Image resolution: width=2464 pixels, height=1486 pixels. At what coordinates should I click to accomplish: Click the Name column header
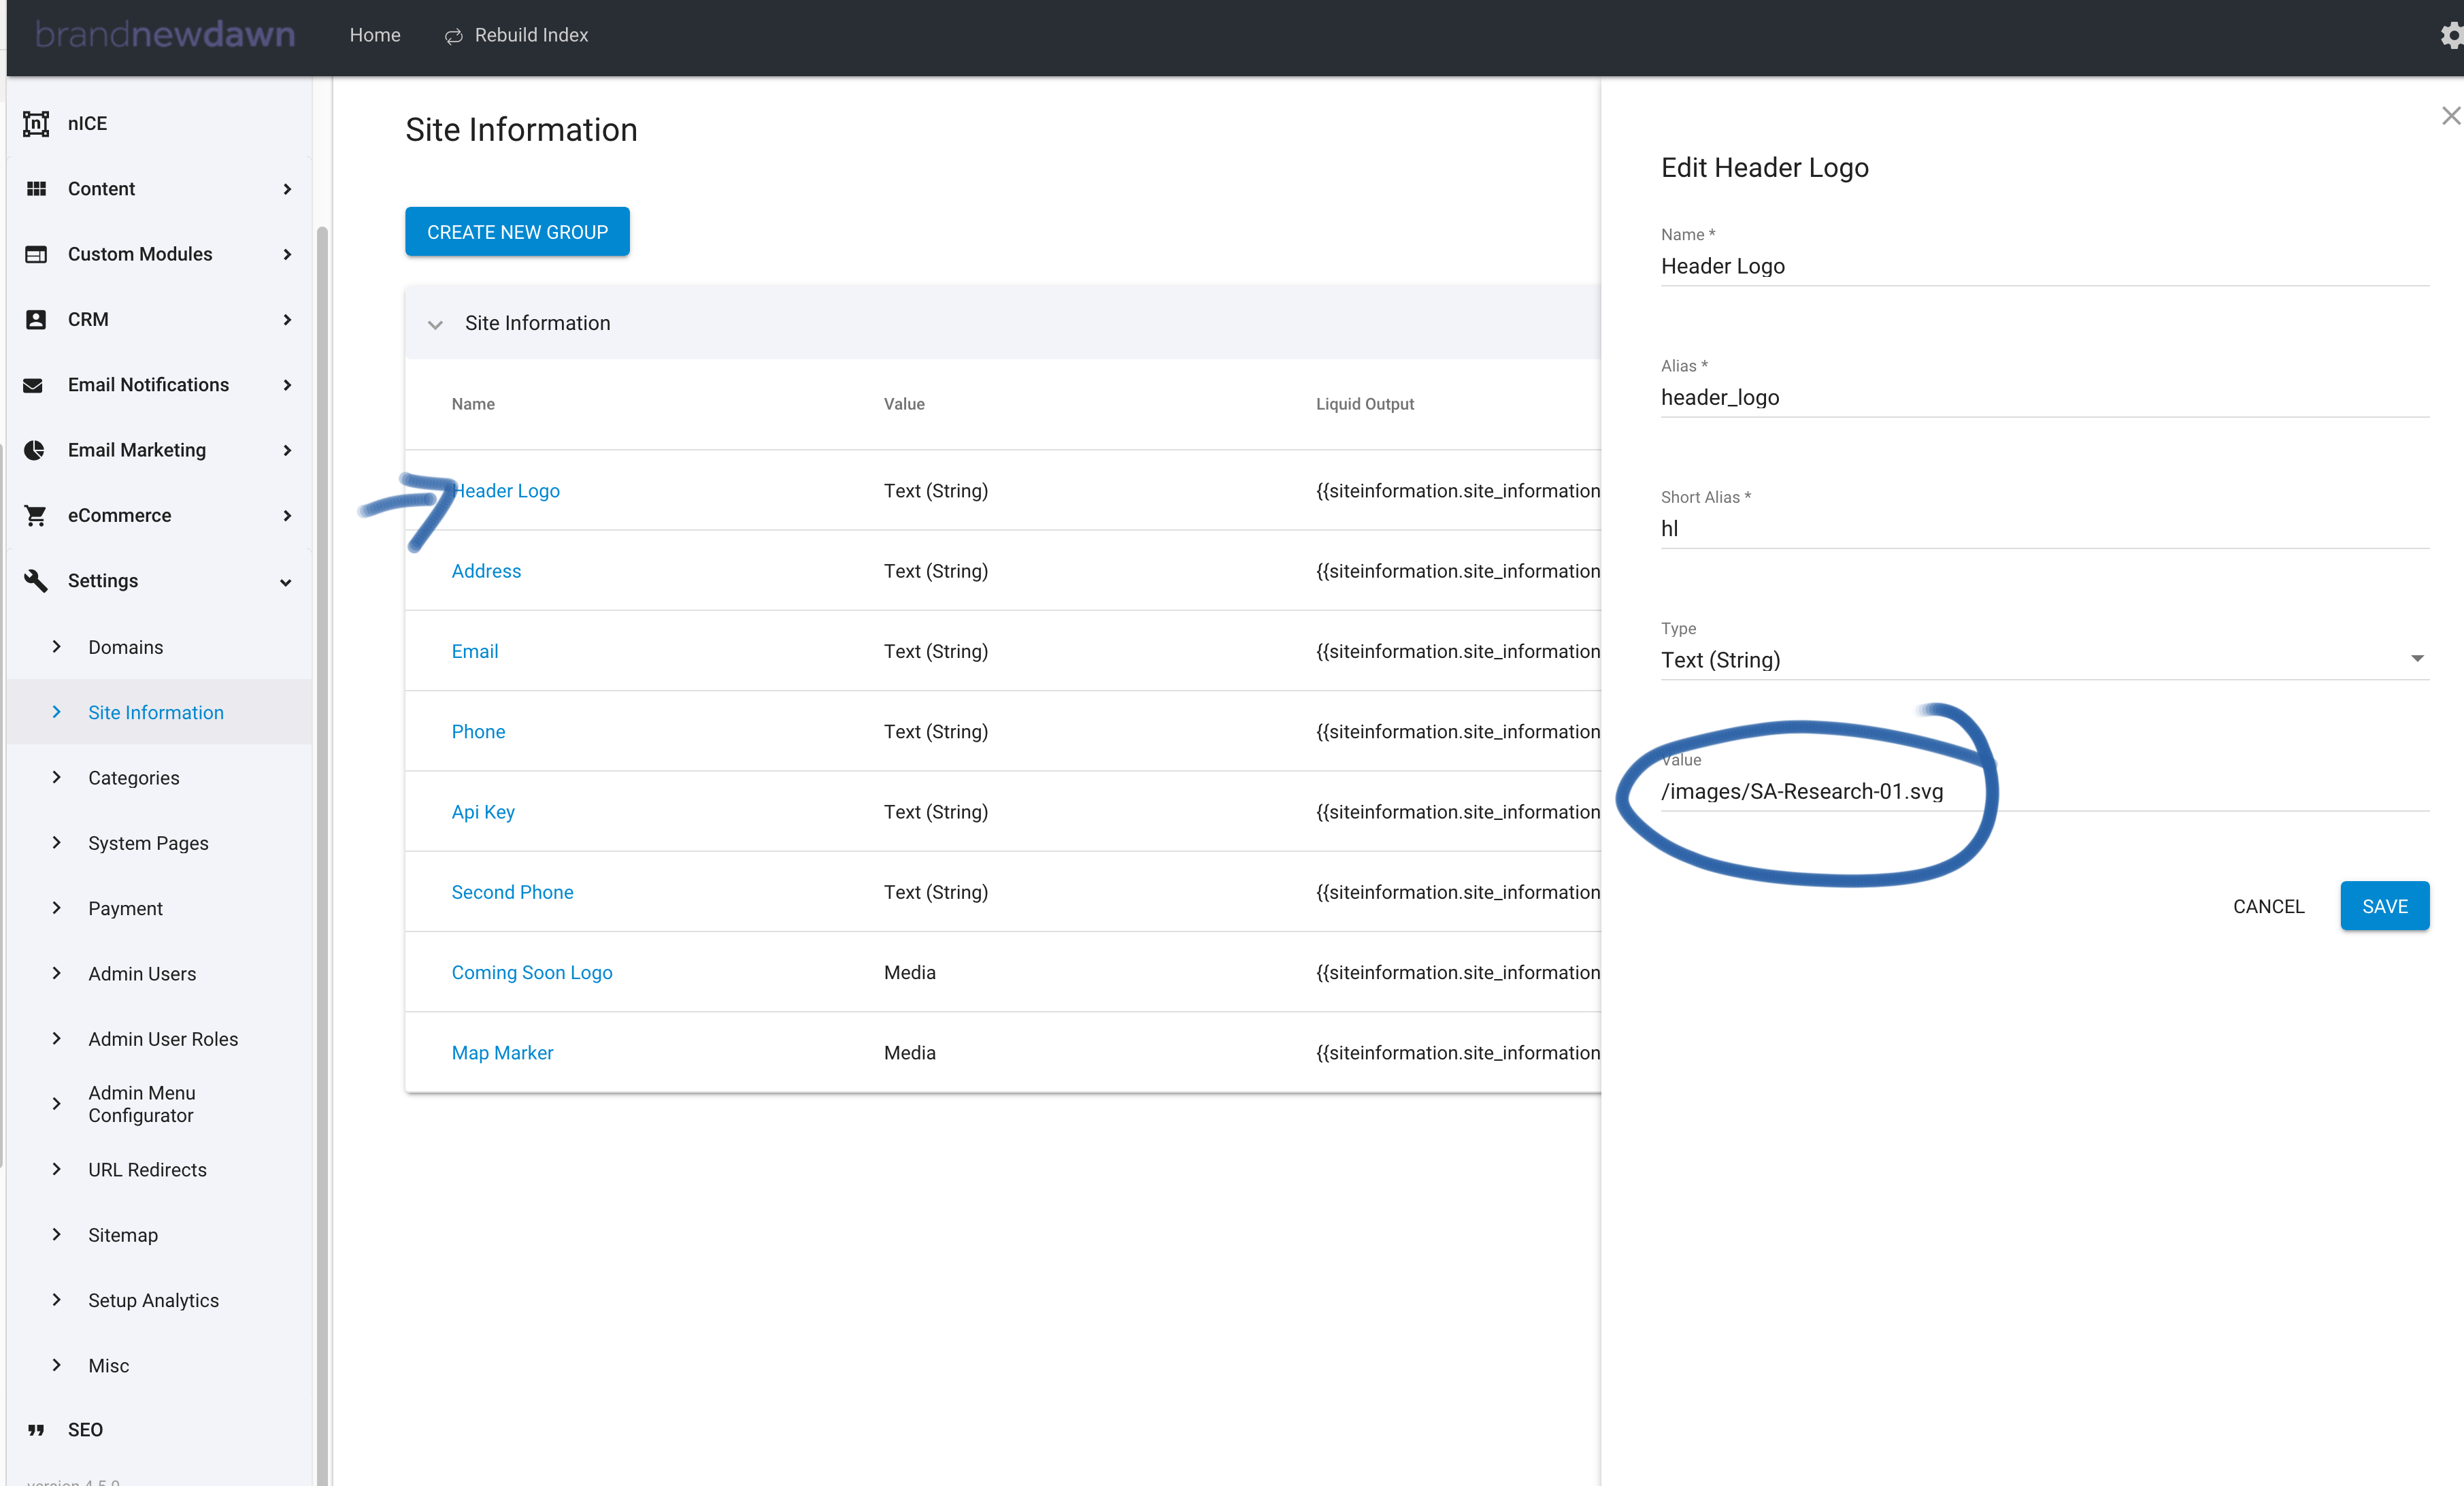[x=473, y=404]
